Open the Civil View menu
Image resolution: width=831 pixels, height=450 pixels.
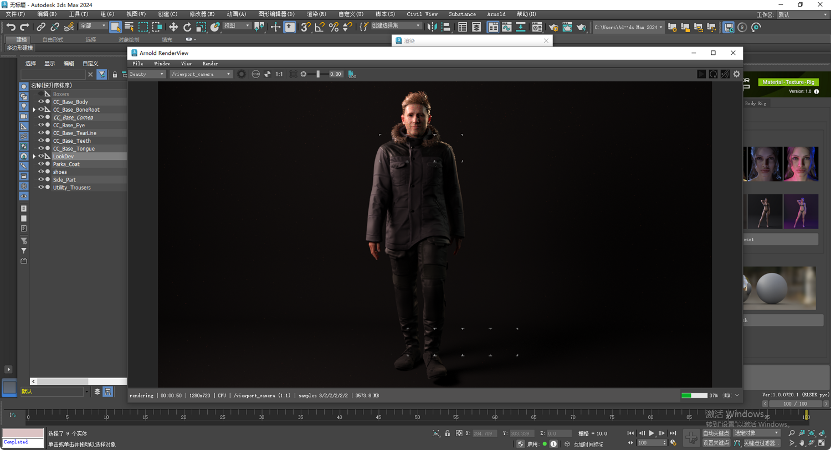[422, 14]
